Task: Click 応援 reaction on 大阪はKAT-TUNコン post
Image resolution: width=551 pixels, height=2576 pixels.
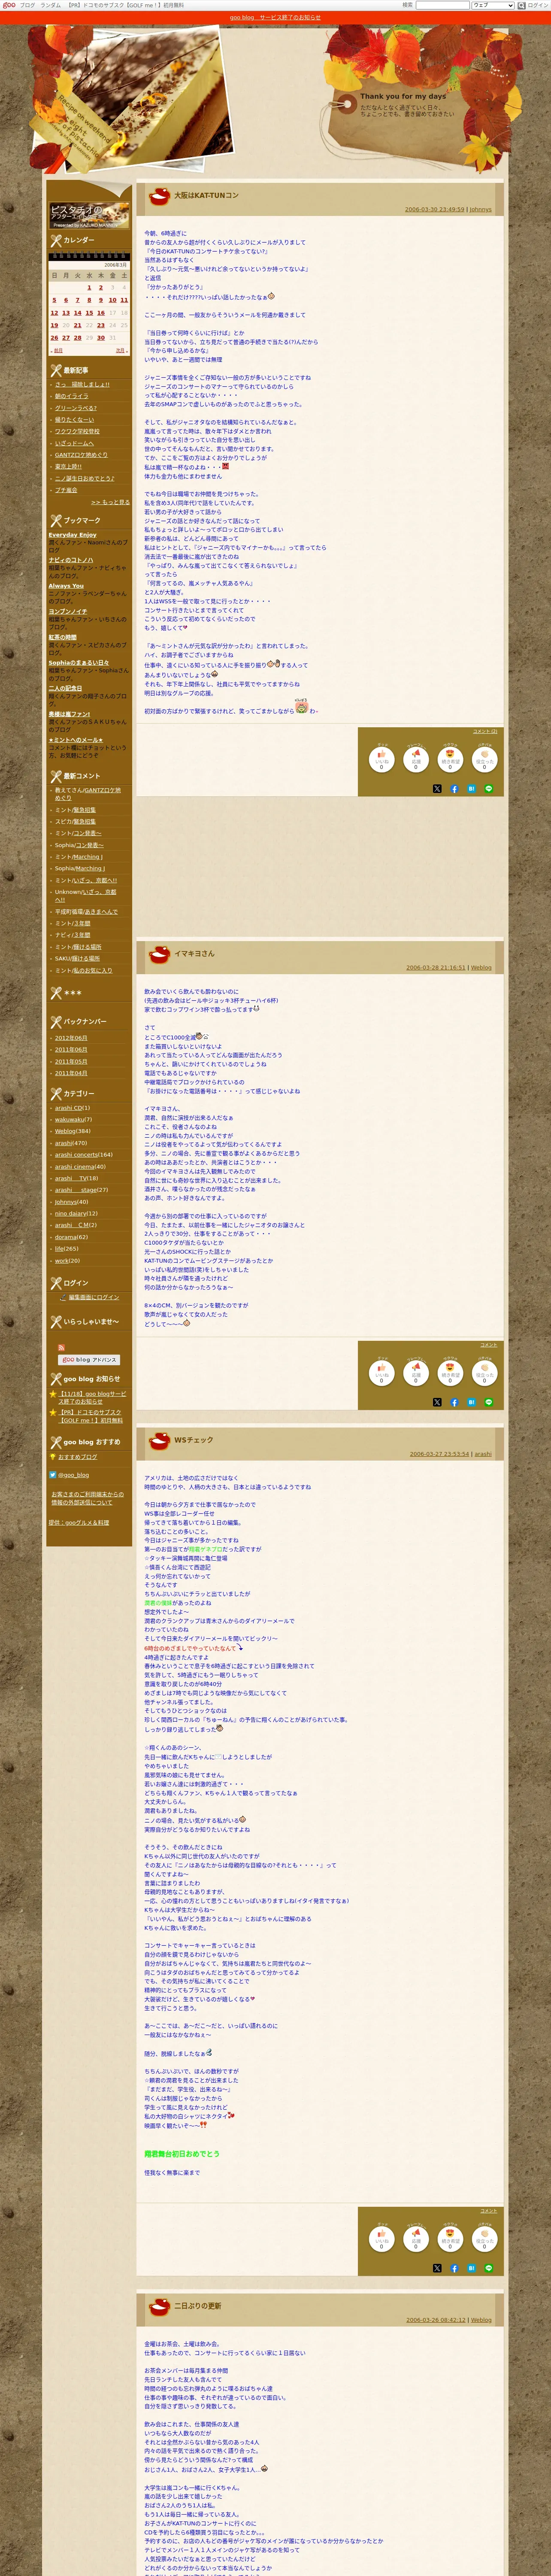Action: click(x=416, y=759)
